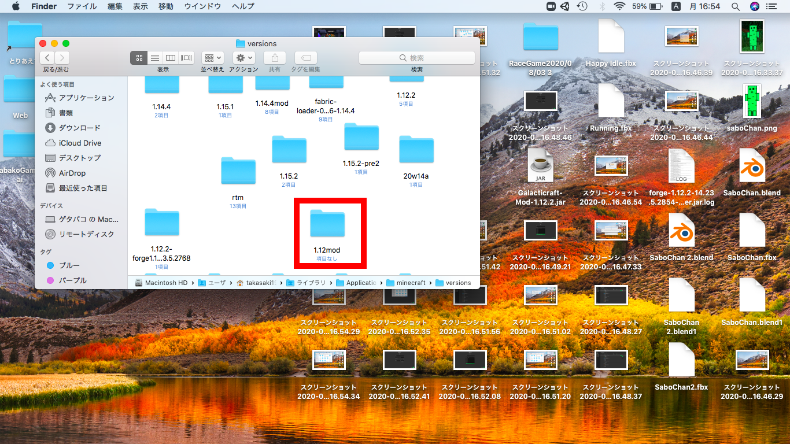Open Wi-Fi status in the menu bar
790x444 pixels.
620,6
